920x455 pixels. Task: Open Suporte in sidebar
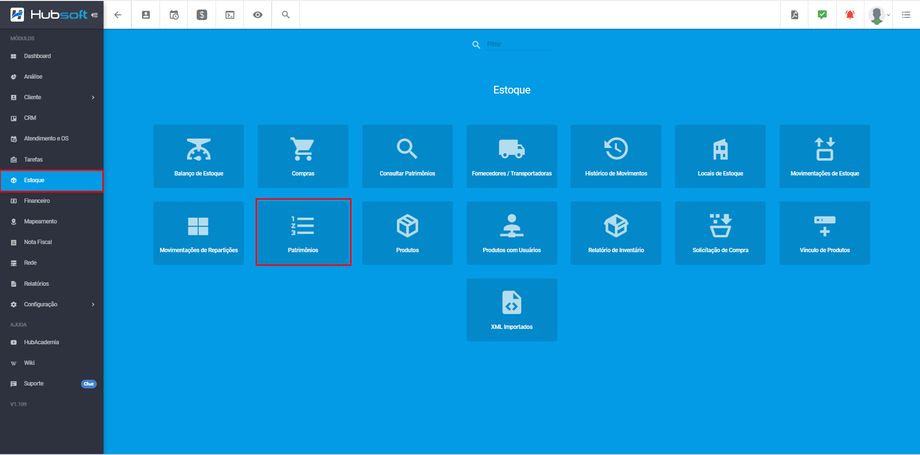click(x=52, y=384)
